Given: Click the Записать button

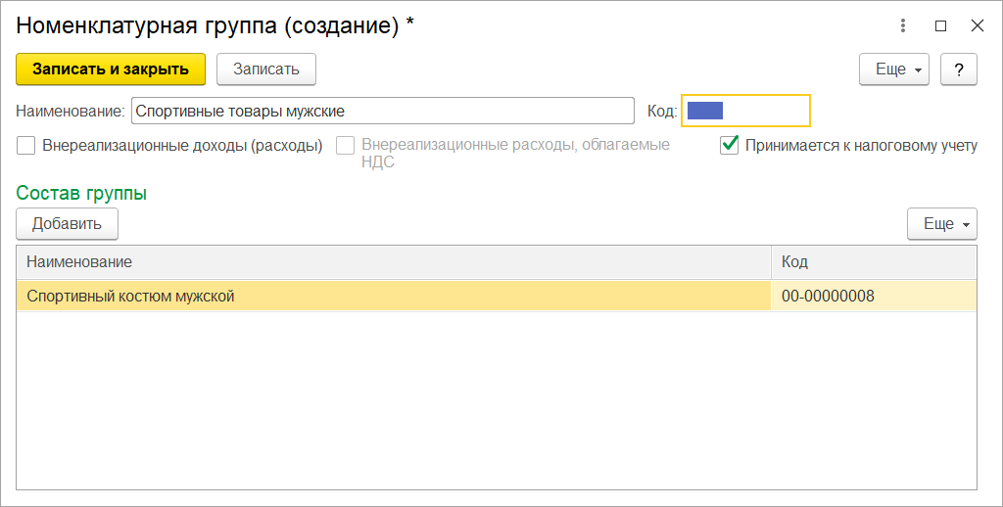Looking at the screenshot, I should [266, 69].
